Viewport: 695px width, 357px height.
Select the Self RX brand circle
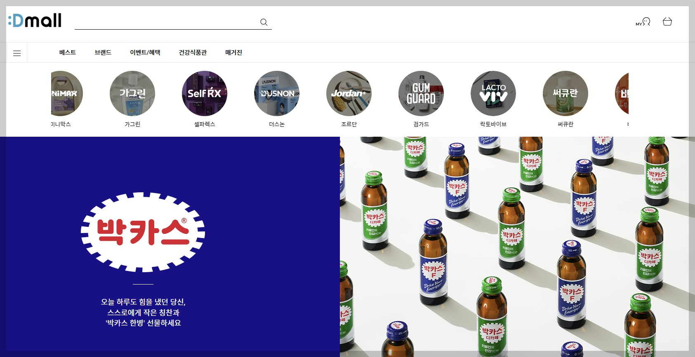205,93
